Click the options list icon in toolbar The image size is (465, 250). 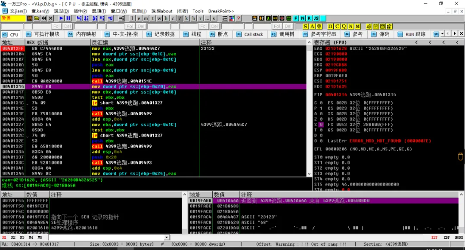pyautogui.click(x=225, y=18)
